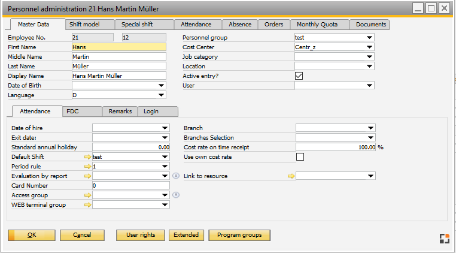Click the Card Number input field

pyautogui.click(x=130, y=186)
